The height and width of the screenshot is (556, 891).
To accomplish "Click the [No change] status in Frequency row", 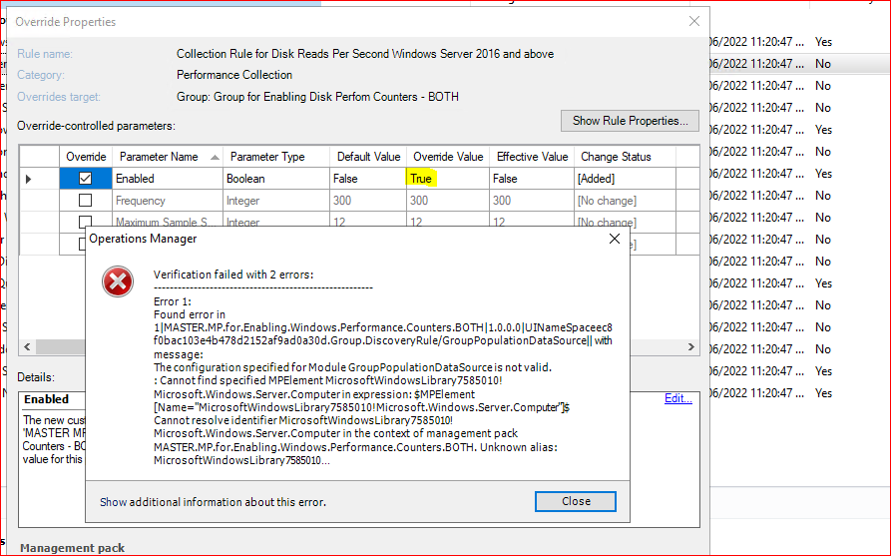I will (x=625, y=201).
